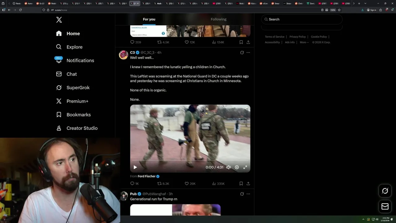Open Pub's profile avatar
The width and height of the screenshot is (396, 223).
coord(124,196)
